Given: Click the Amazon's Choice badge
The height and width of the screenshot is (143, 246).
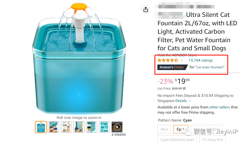Looking at the screenshot, I should click(172, 67).
